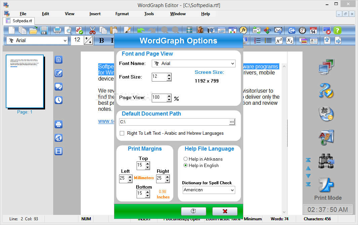Click Bottom margin stepper arrows

(x=147, y=194)
